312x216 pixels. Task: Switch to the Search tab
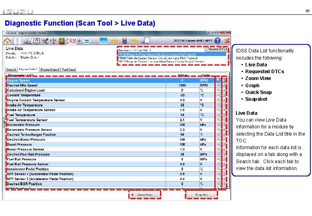(11, 70)
